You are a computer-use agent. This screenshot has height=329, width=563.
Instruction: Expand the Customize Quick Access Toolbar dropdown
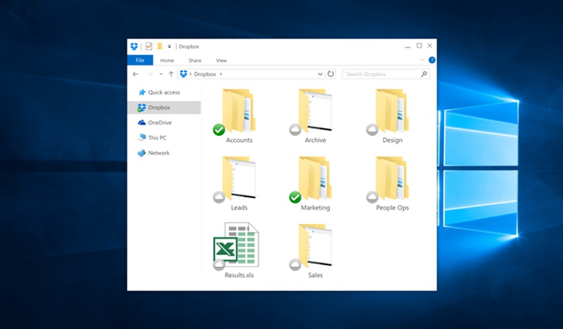tap(169, 47)
